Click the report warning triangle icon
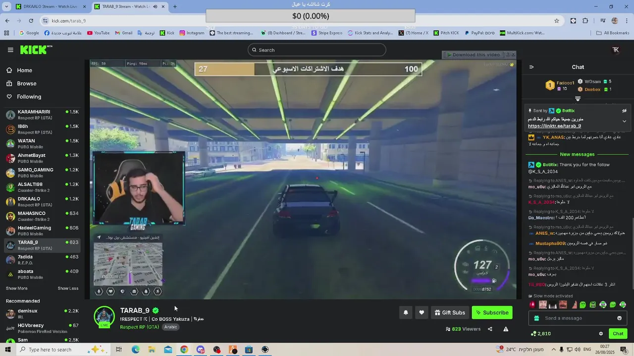634x356 pixels. (x=506, y=329)
